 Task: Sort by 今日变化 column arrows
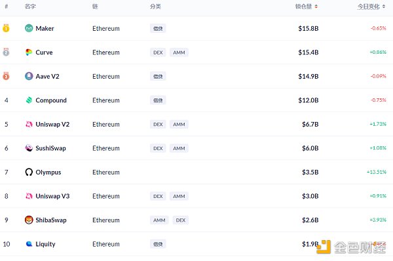click(384, 7)
